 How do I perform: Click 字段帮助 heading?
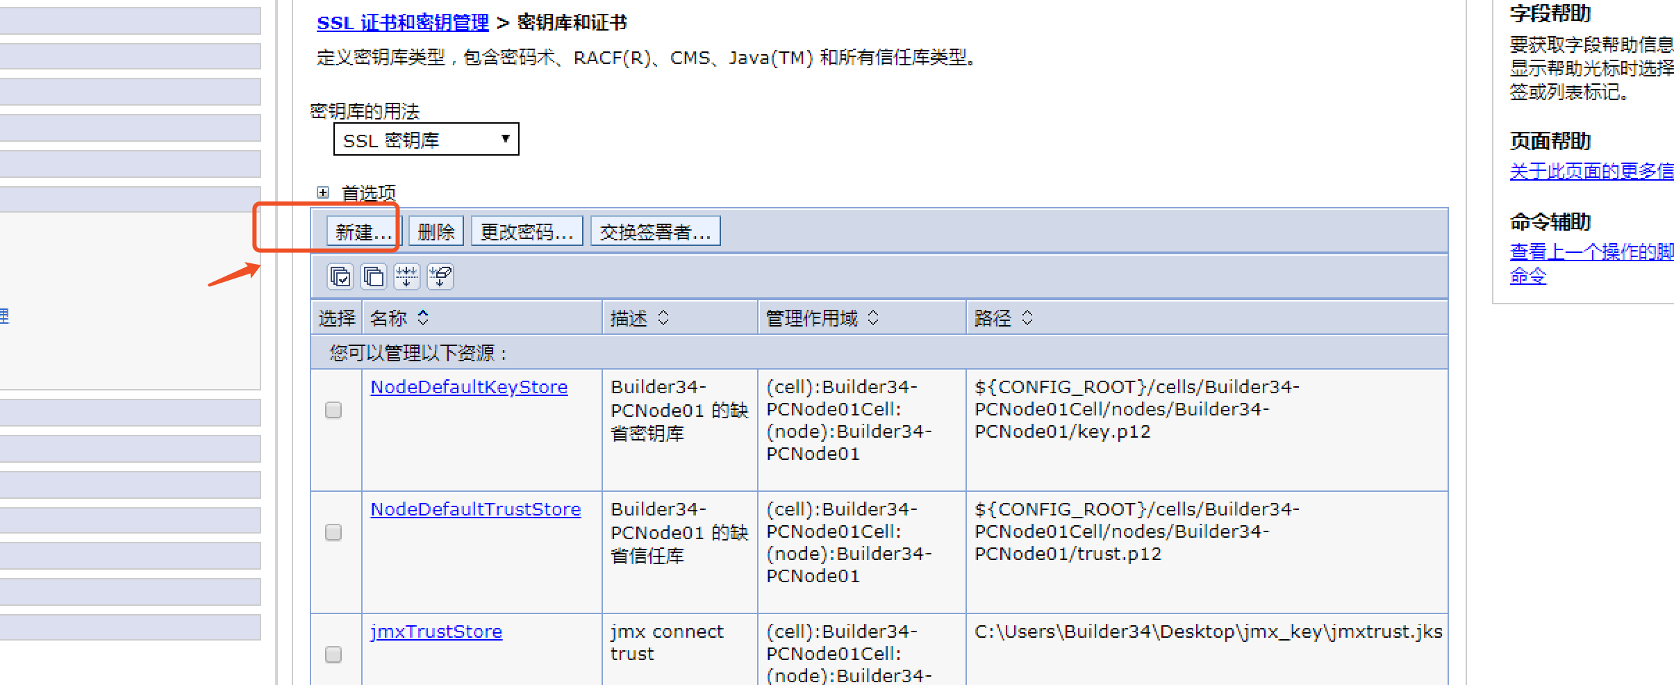1550,13
